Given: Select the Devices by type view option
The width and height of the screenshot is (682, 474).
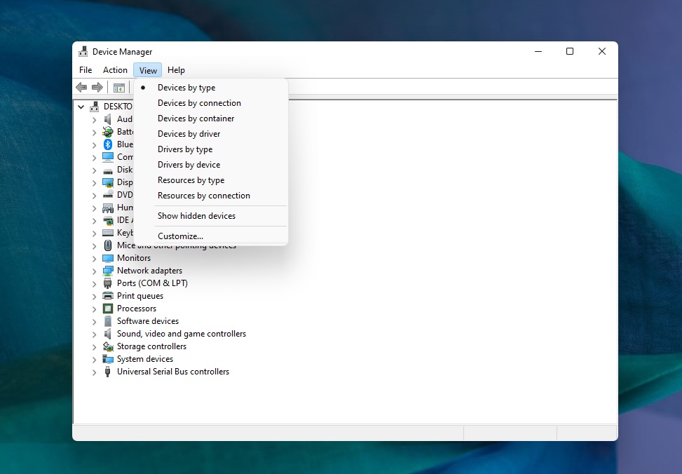Looking at the screenshot, I should (x=186, y=88).
